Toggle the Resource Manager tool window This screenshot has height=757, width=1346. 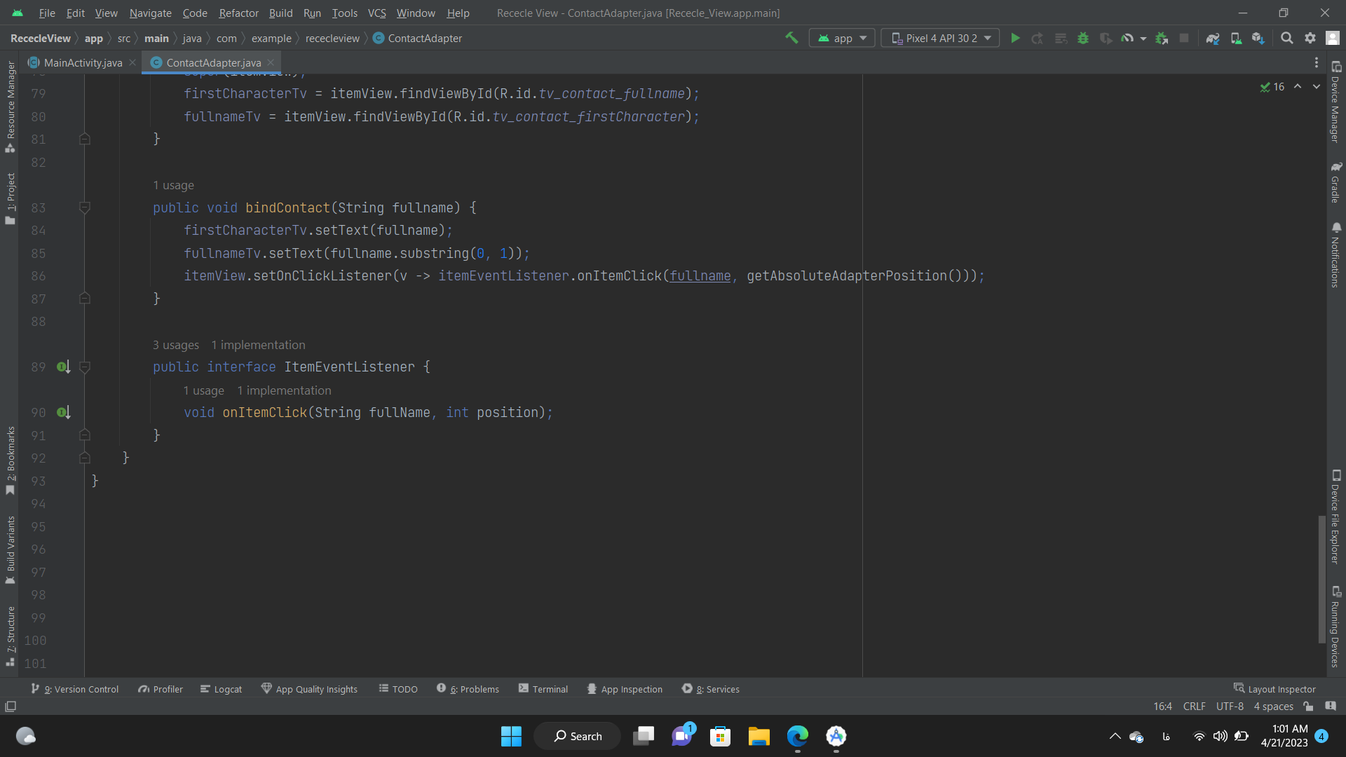10,106
